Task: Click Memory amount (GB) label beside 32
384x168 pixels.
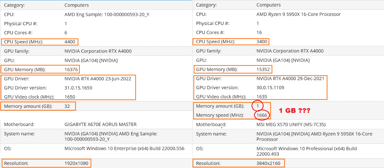Action: [28, 107]
